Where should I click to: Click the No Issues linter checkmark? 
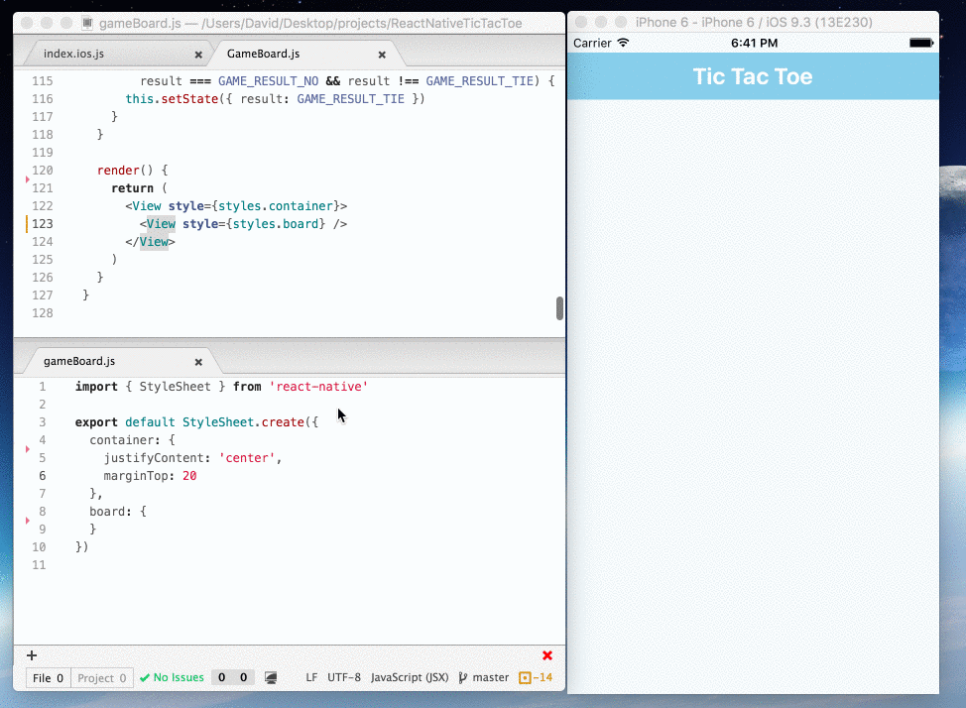[172, 678]
